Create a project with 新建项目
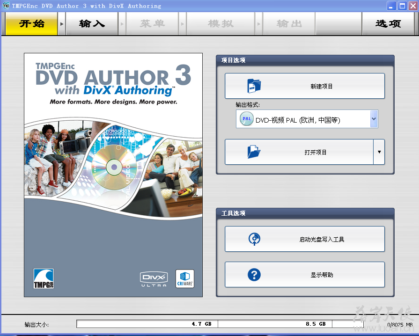The width and height of the screenshot is (419, 336). (305, 86)
